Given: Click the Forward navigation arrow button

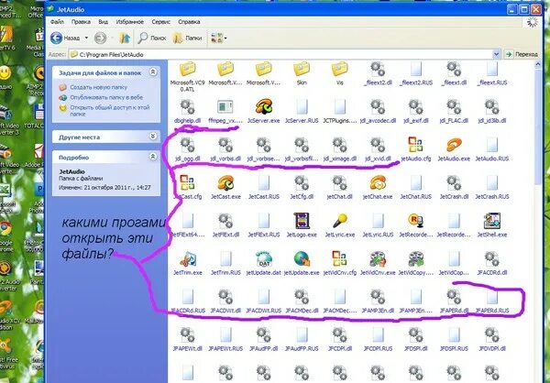Looking at the screenshot, I should (x=100, y=38).
